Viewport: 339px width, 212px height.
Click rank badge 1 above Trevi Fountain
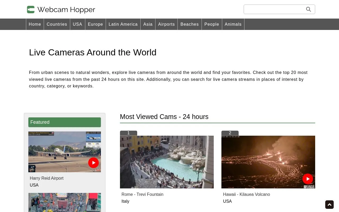pos(128,133)
